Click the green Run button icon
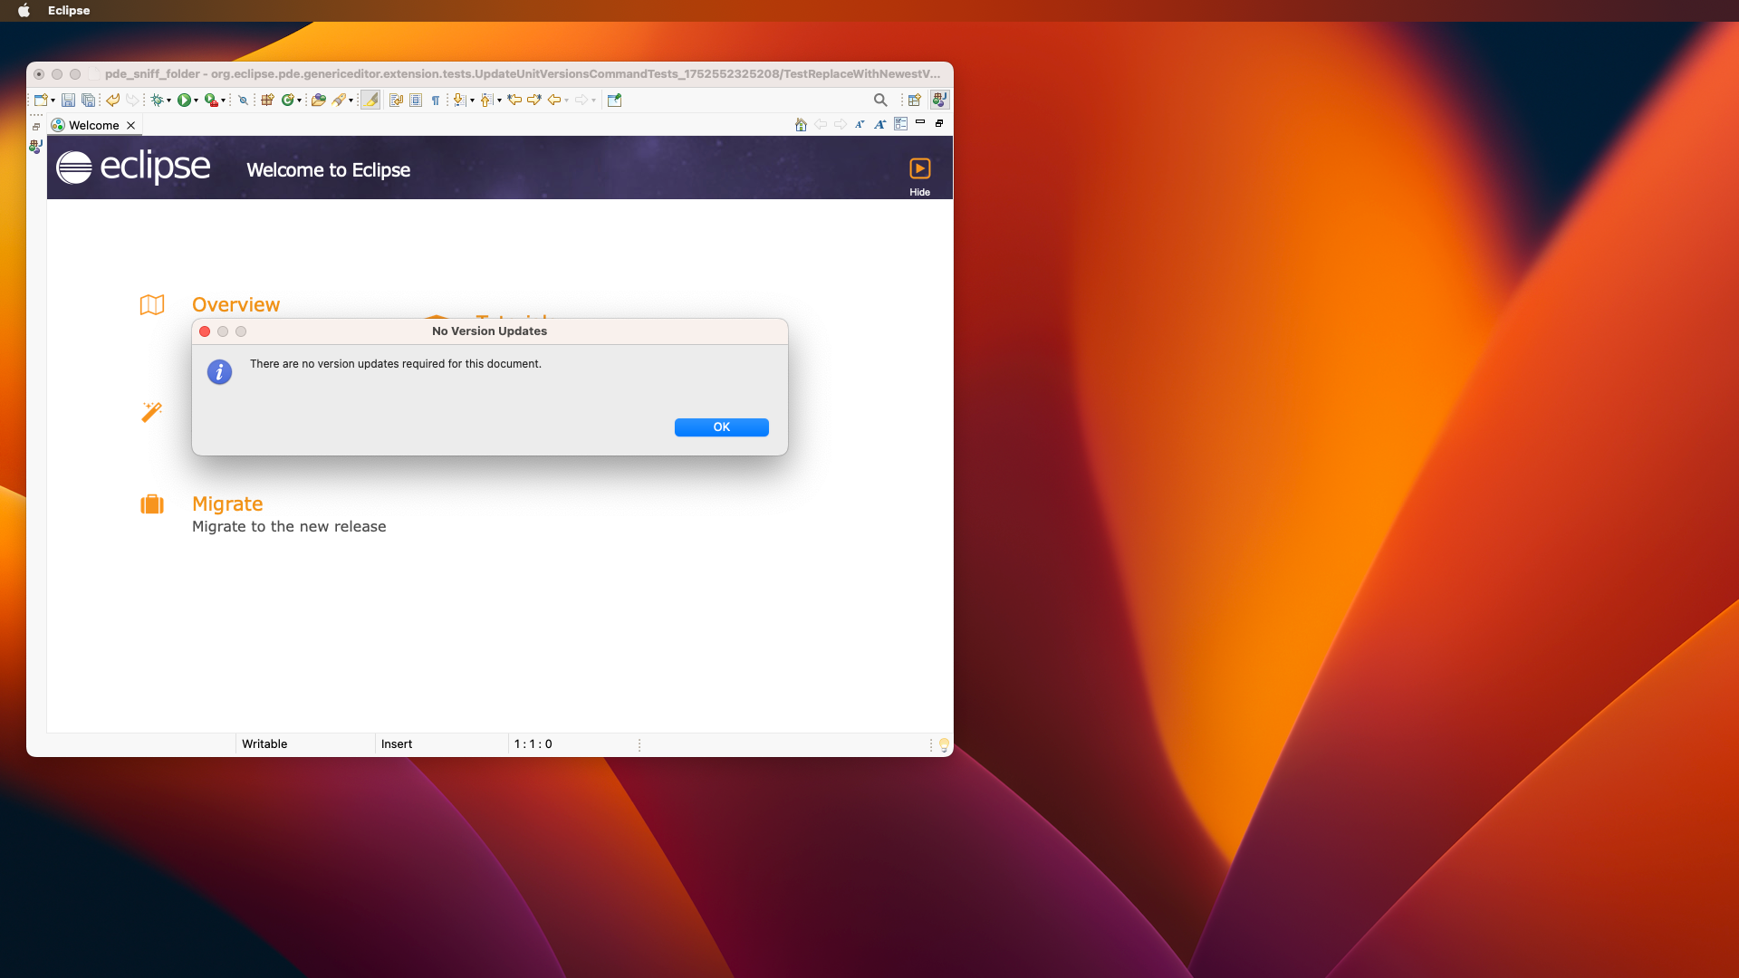The width and height of the screenshot is (1739, 978). point(184,100)
